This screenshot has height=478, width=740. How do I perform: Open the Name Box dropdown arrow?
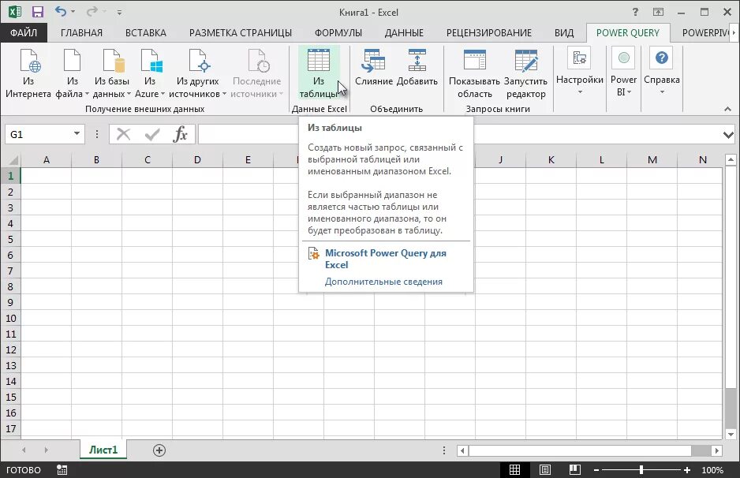(x=77, y=134)
